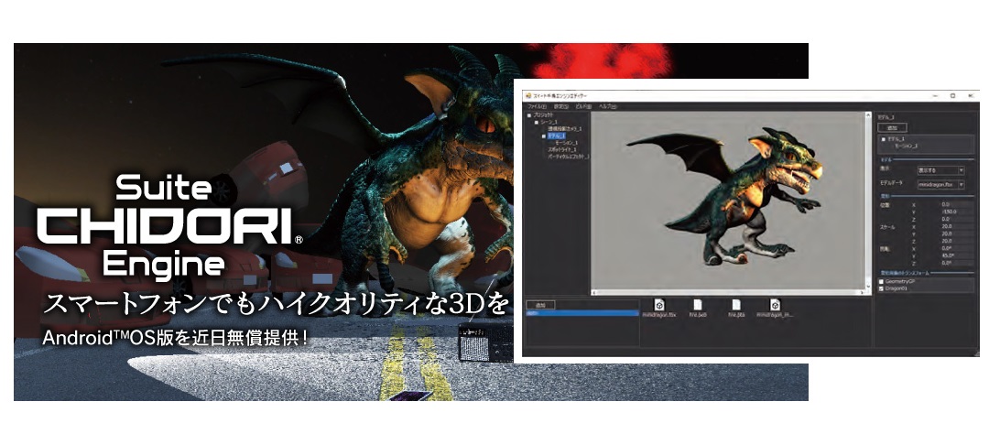Open the 表示 visibility dropdown
Image resolution: width=989 pixels, height=445 pixels.
click(940, 170)
